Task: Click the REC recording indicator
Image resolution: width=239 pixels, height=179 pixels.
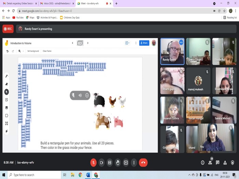Action: point(8,29)
